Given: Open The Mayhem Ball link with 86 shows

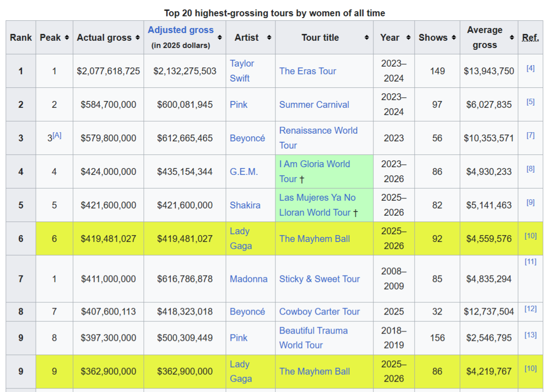Looking at the screenshot, I should (x=314, y=372).
